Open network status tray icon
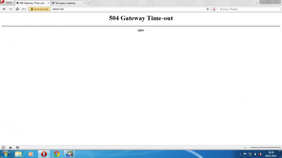Screen dimensions: 282x158 [250, 154]
